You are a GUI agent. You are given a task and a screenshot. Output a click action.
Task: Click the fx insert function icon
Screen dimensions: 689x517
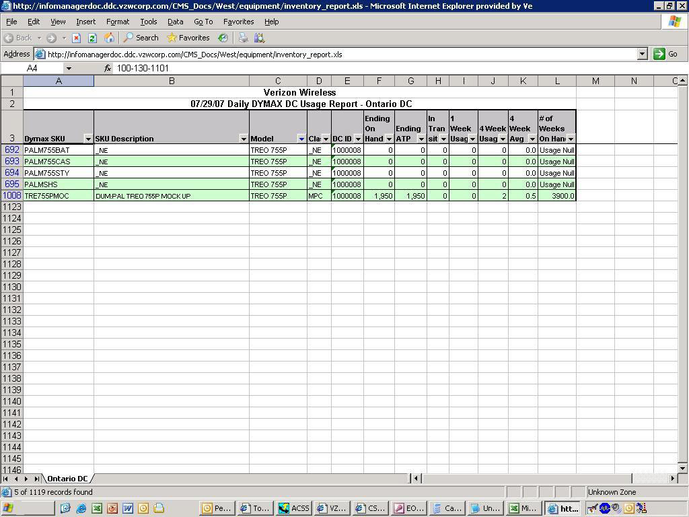click(x=108, y=68)
